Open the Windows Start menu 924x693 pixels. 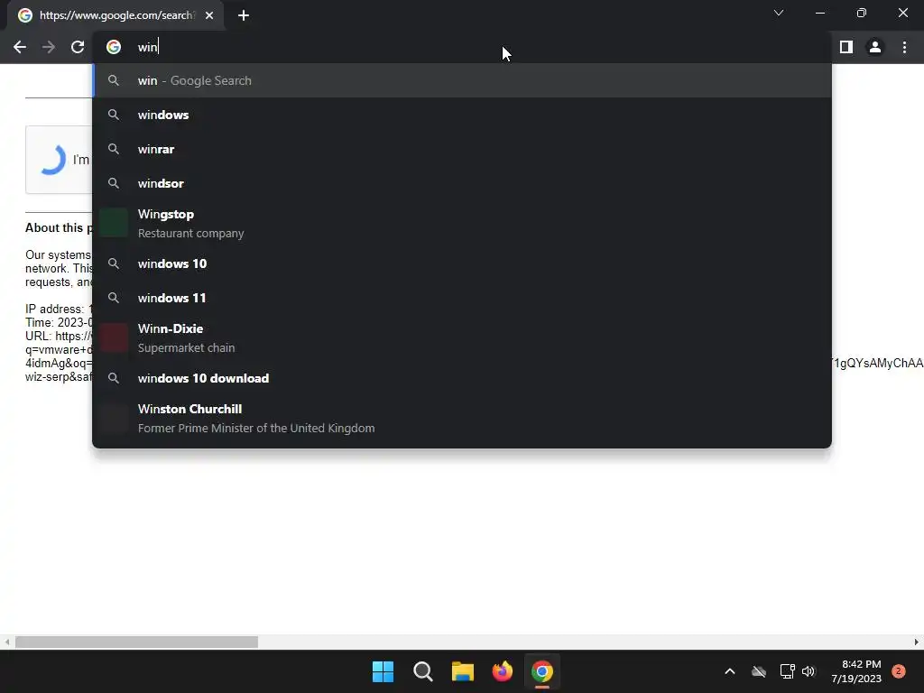coord(383,671)
